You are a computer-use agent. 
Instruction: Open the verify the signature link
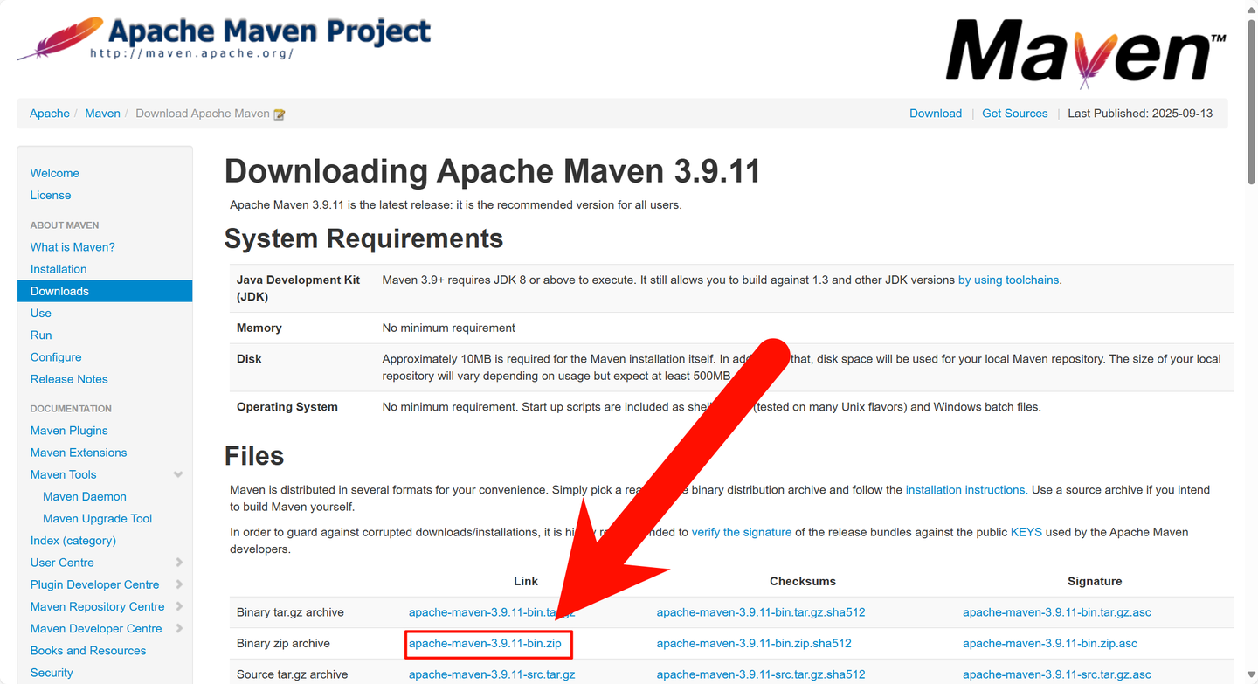point(742,531)
